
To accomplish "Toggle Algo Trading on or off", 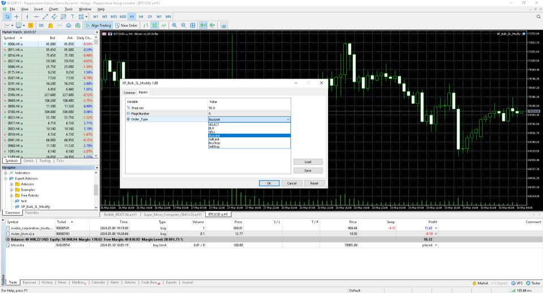I will pos(98,25).
